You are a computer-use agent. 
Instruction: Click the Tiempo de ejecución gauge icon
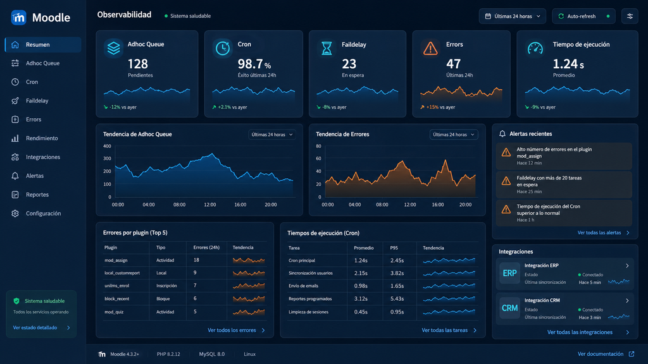[x=535, y=48]
